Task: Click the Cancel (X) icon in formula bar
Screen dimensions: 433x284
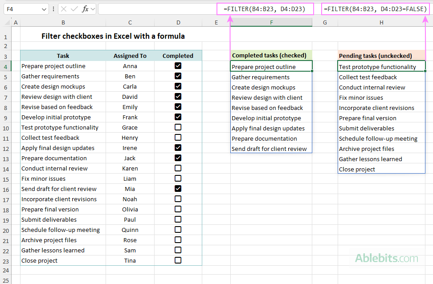Action: pyautogui.click(x=64, y=8)
